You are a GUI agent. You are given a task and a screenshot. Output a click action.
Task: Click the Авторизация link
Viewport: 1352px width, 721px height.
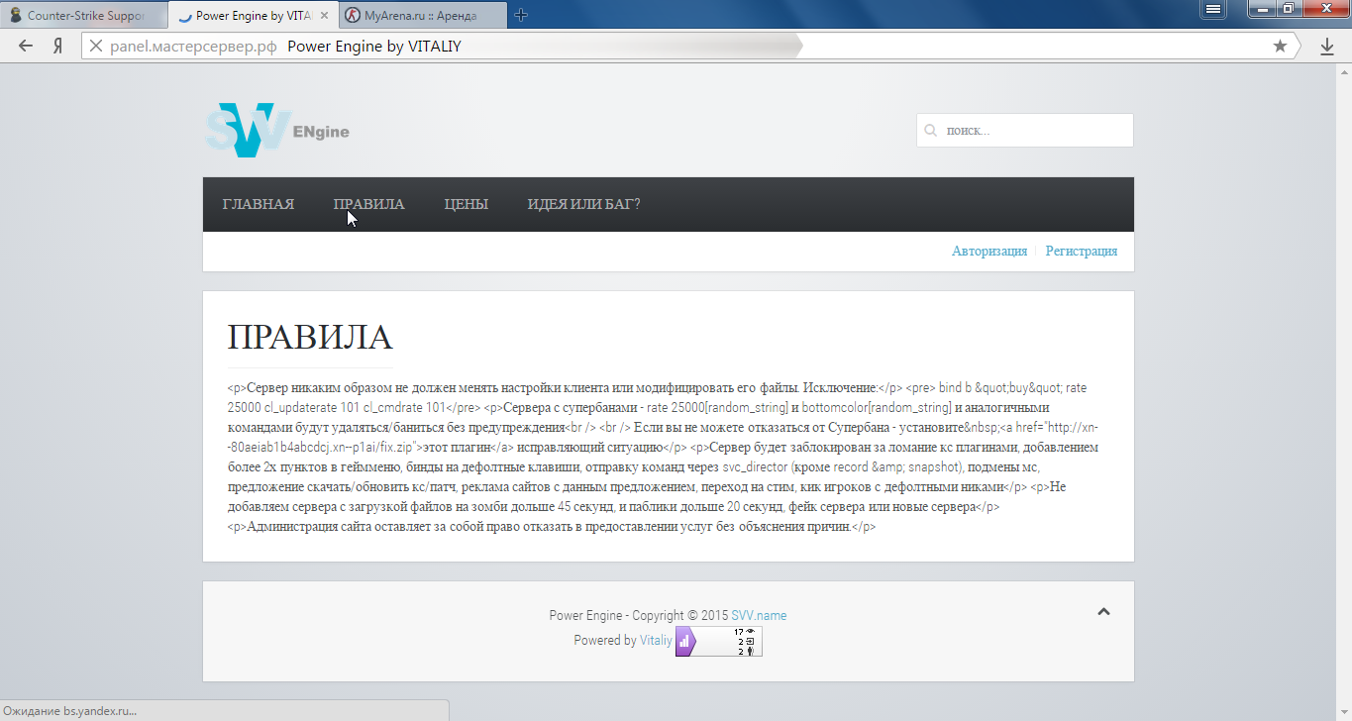(x=989, y=252)
